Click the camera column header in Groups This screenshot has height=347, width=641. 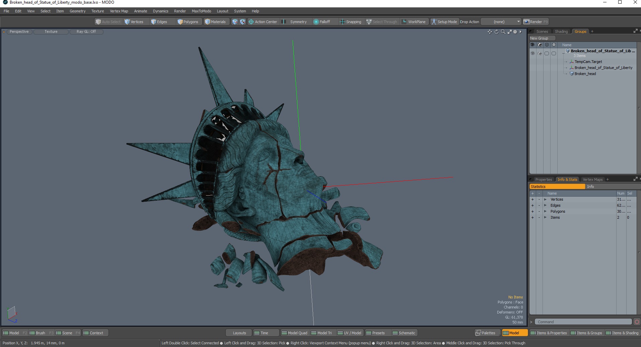[540, 45]
